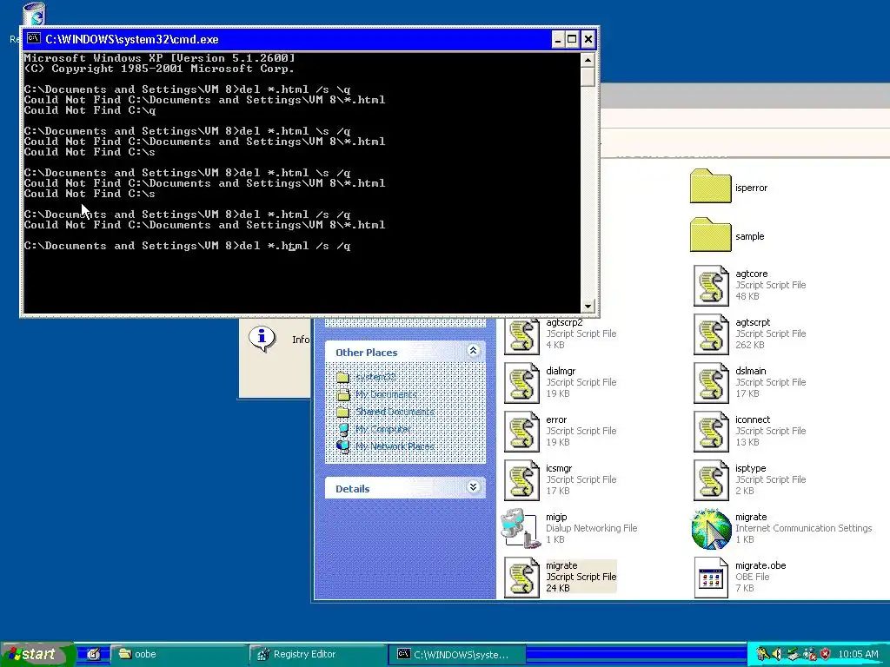The image size is (890, 667).
Task: Switch to the oobe taskbar window
Action: (x=178, y=654)
